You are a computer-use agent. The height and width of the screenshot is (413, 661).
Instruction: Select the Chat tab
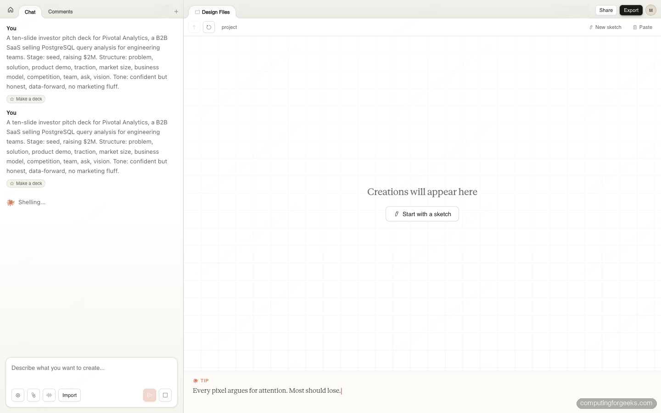tap(30, 12)
